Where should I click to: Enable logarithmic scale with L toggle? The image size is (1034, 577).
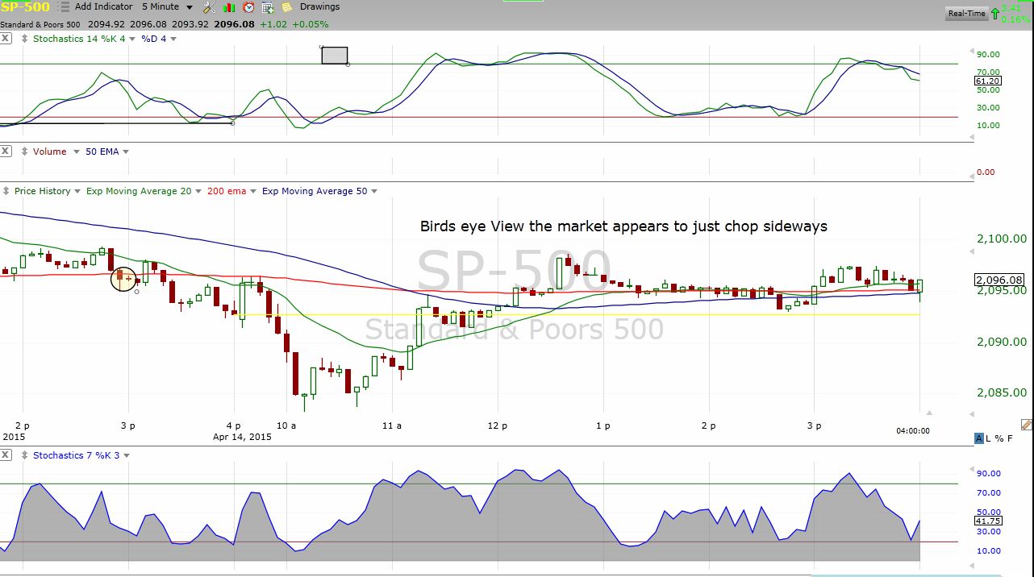click(989, 438)
